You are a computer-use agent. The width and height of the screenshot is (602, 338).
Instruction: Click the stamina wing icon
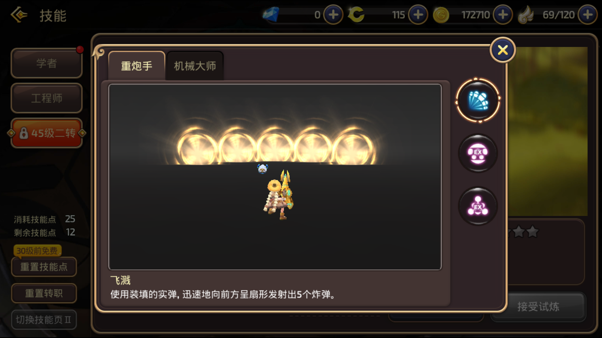tap(526, 15)
